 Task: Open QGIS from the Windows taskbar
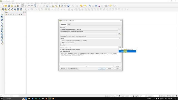(x=50, y=99)
